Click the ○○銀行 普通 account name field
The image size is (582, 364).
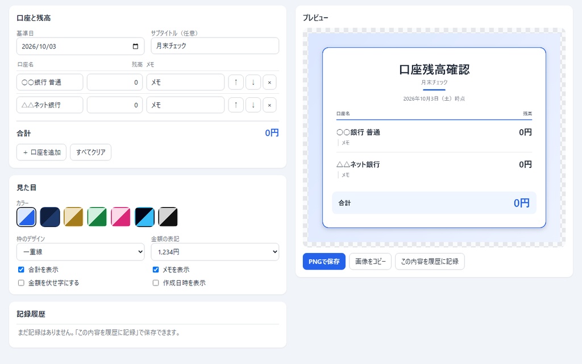click(x=50, y=82)
